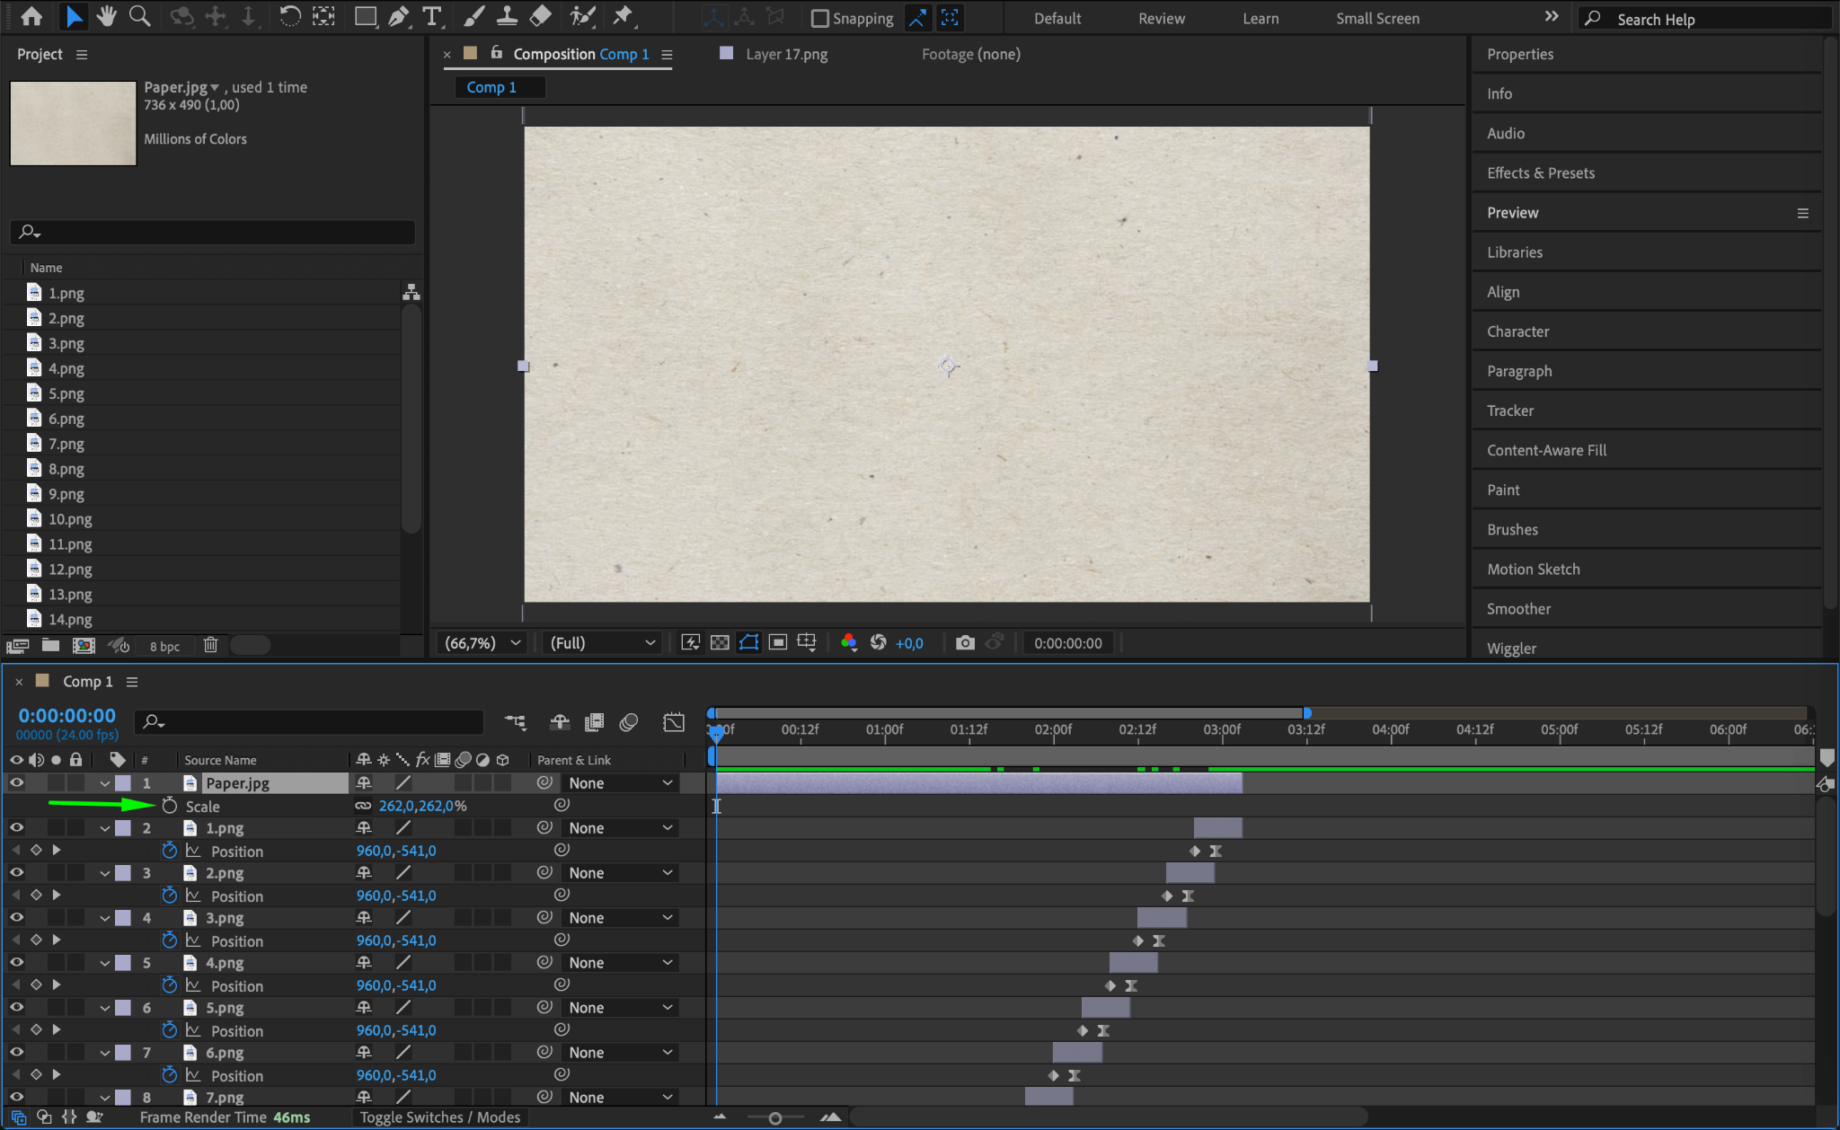Open the Review workspace
Screen dimensions: 1840x1130
pyautogui.click(x=1161, y=18)
